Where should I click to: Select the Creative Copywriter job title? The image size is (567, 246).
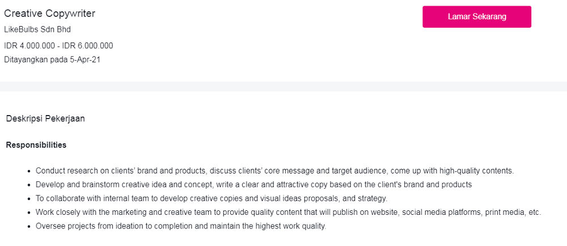coord(50,14)
